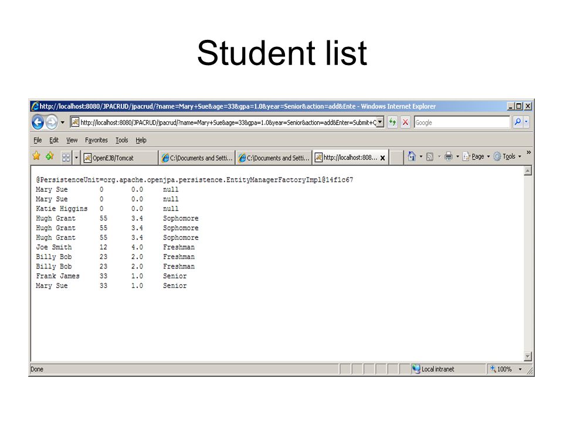
Task: Click the vertical scrollbar up arrow
Action: [527, 171]
